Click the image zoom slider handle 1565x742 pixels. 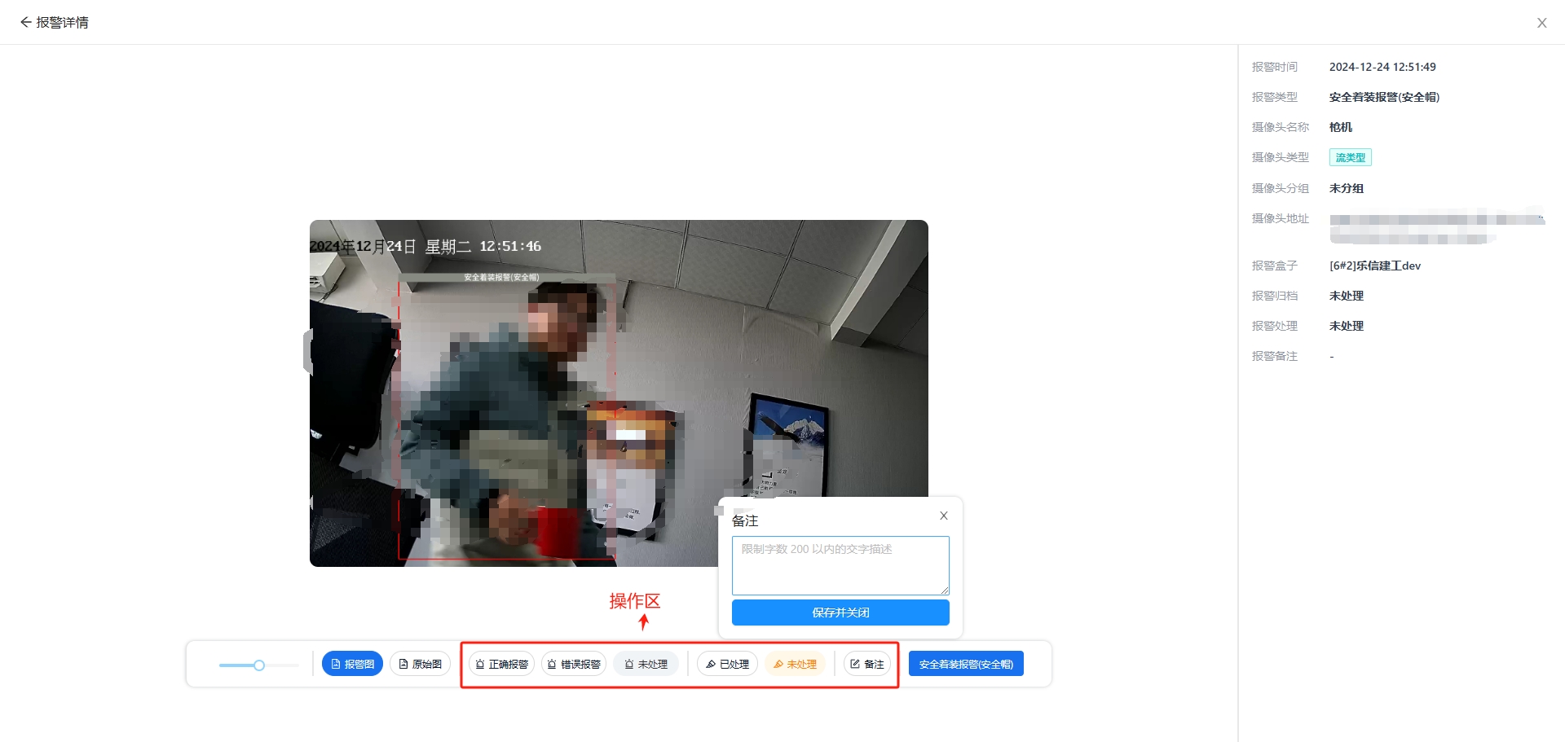tap(259, 665)
